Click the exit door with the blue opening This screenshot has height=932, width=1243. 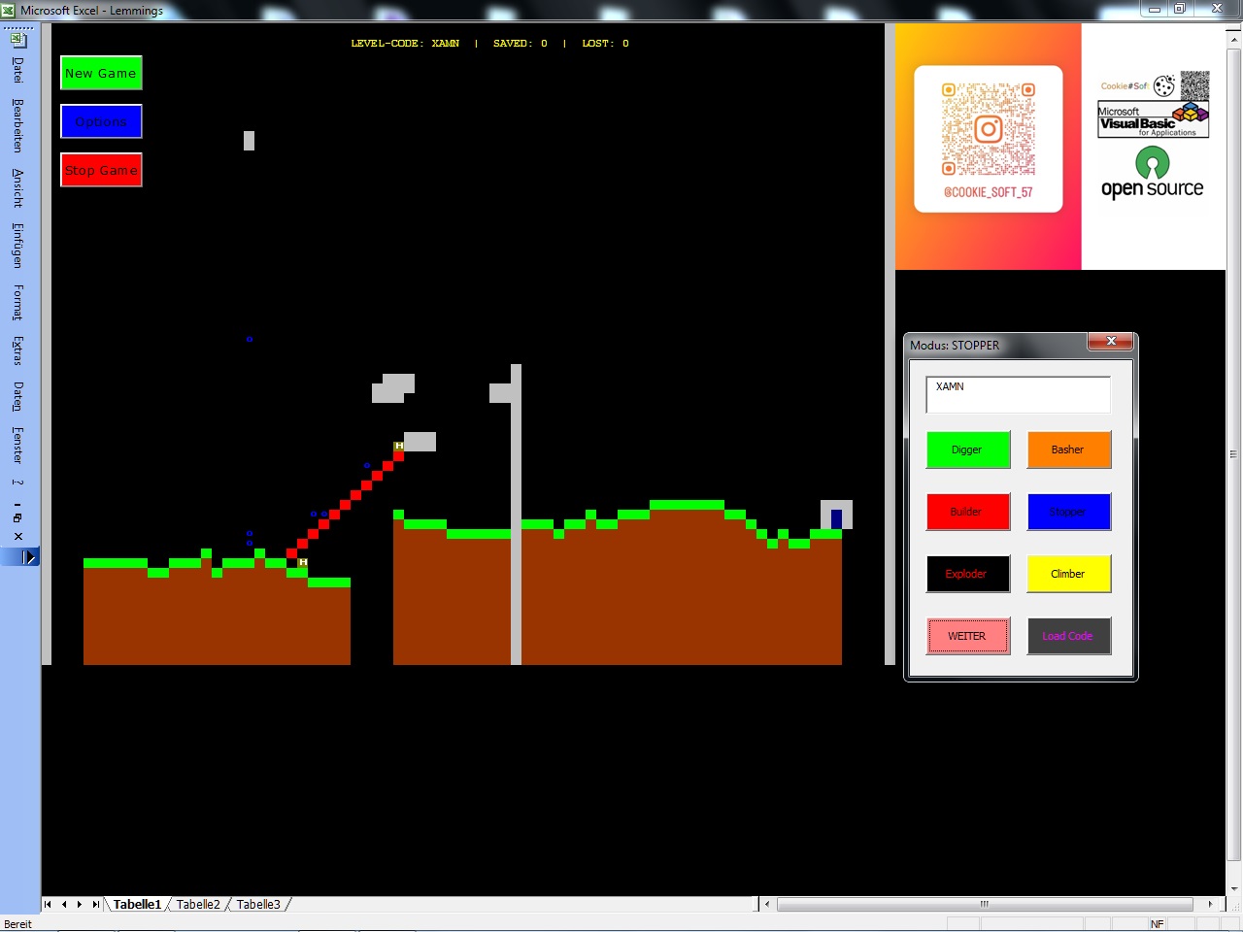tap(836, 515)
